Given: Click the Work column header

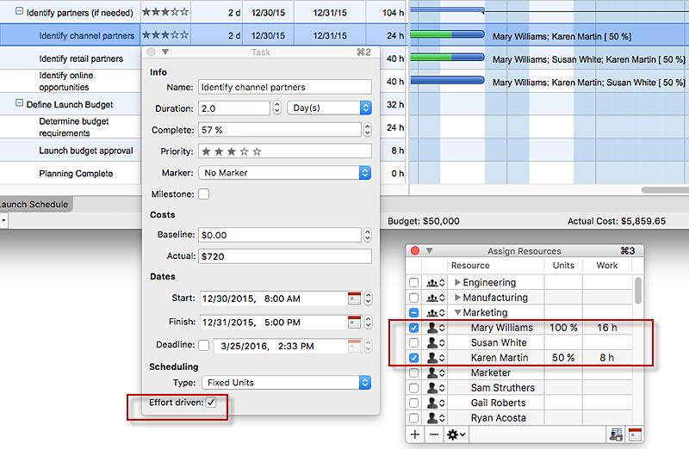Looking at the screenshot, I should (x=606, y=266).
